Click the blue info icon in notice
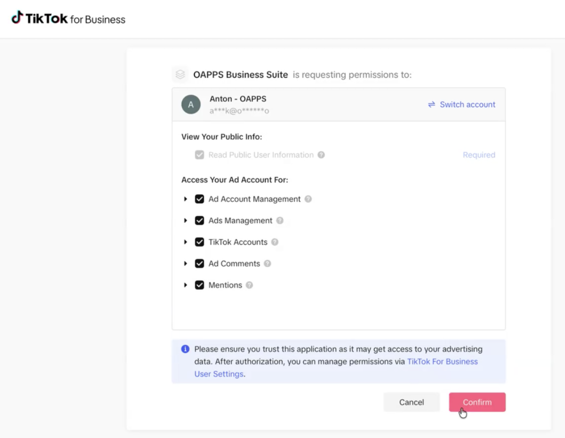Screen dimensions: 565x438 click(185, 349)
